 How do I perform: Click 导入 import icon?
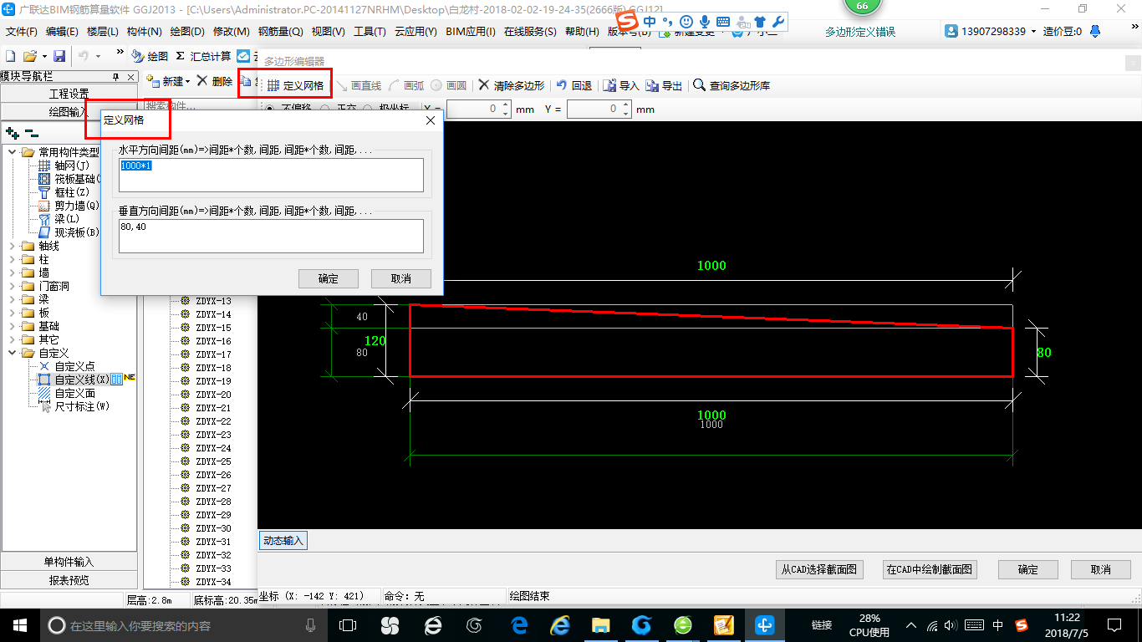621,85
